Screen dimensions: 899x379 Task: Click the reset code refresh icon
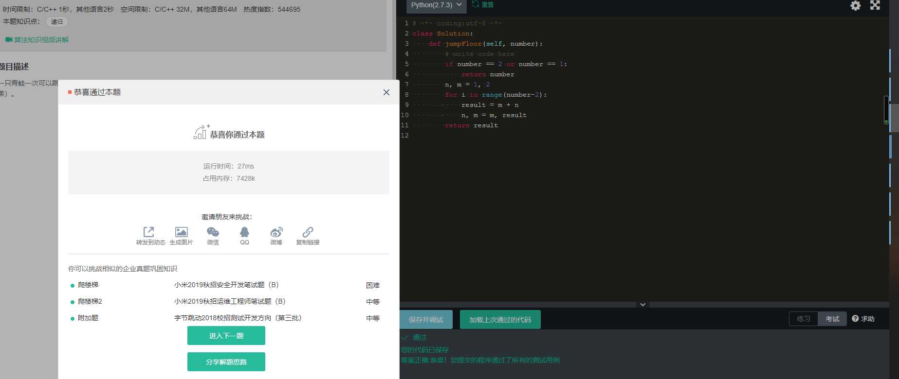click(x=476, y=4)
